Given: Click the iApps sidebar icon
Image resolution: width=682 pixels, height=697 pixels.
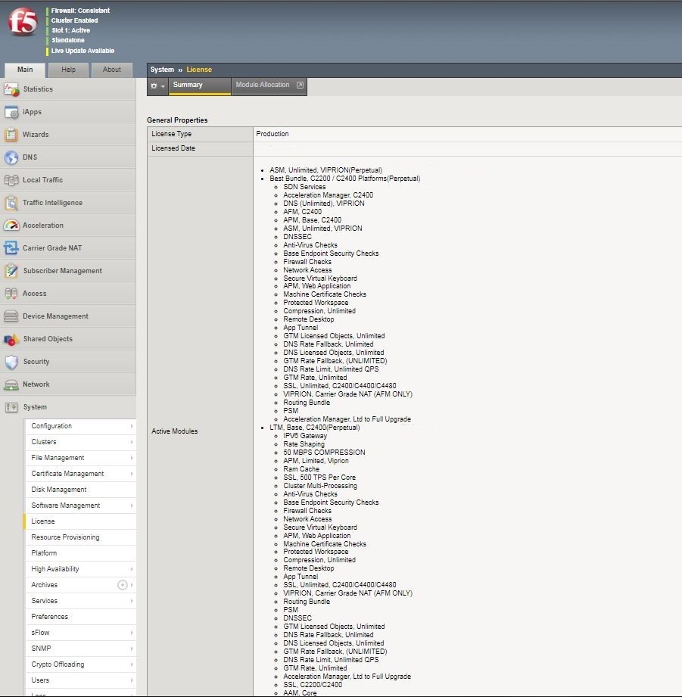Looking at the screenshot, I should click(x=11, y=112).
